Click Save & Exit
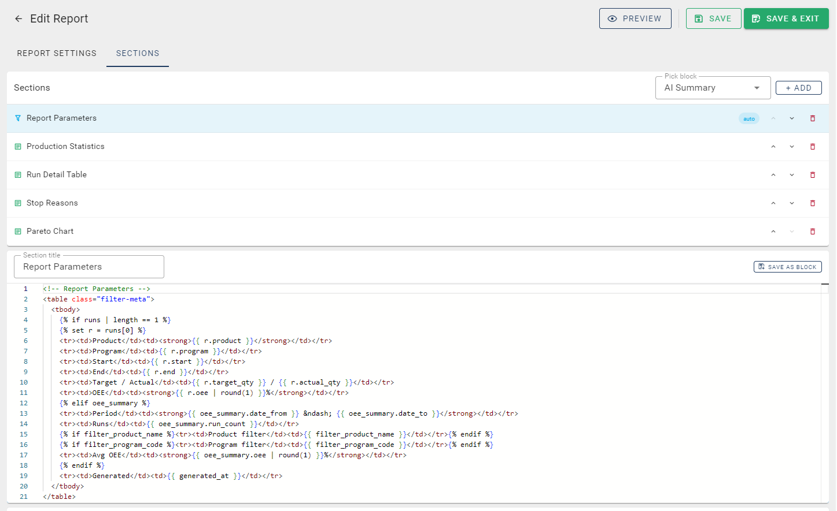837x511 pixels. 786,18
